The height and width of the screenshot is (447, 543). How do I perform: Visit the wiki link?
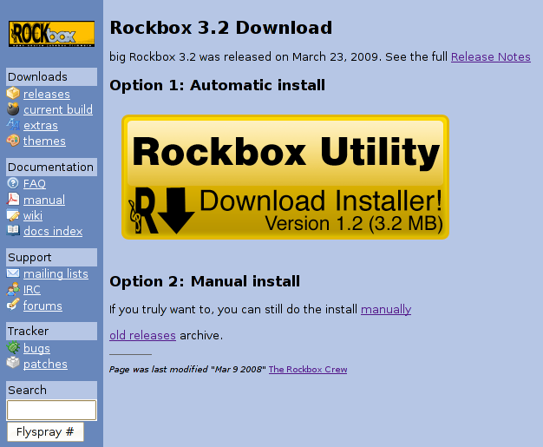click(x=33, y=215)
